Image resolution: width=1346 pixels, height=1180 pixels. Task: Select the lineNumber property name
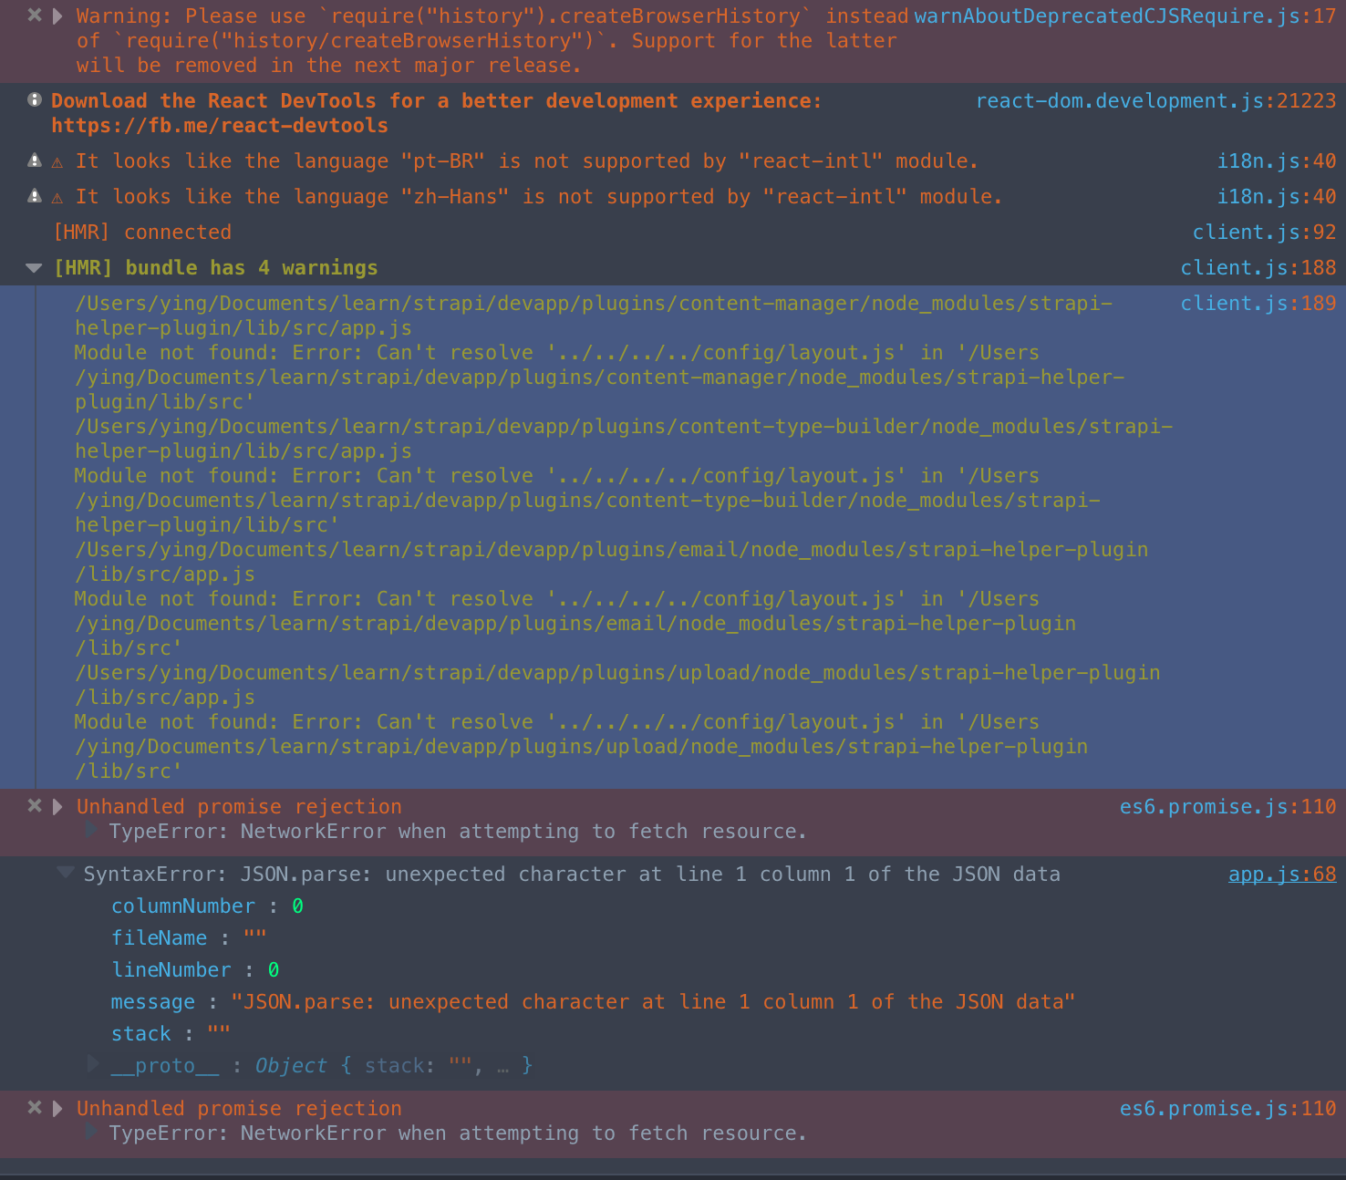[171, 970]
